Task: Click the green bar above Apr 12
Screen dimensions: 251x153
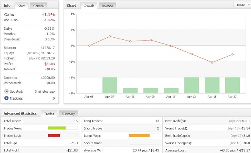Action: (x=171, y=91)
